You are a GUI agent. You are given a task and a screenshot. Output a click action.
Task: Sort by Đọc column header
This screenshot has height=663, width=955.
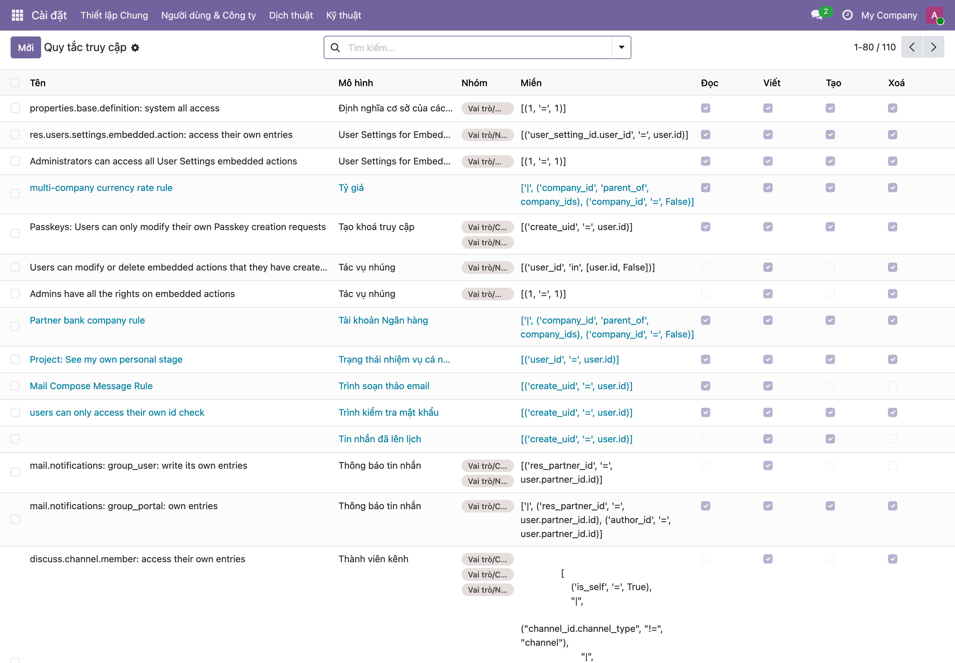(x=709, y=83)
